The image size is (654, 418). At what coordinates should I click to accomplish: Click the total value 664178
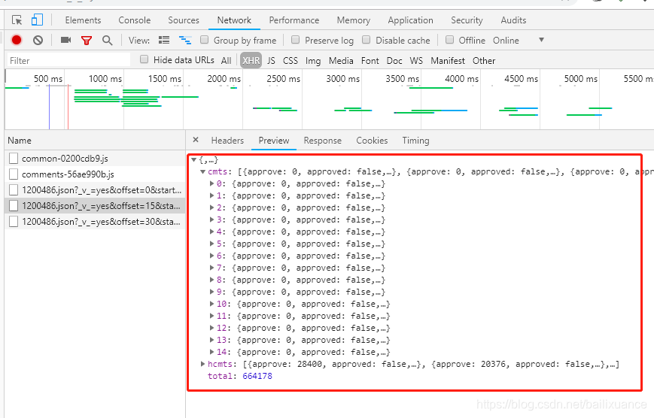click(257, 377)
